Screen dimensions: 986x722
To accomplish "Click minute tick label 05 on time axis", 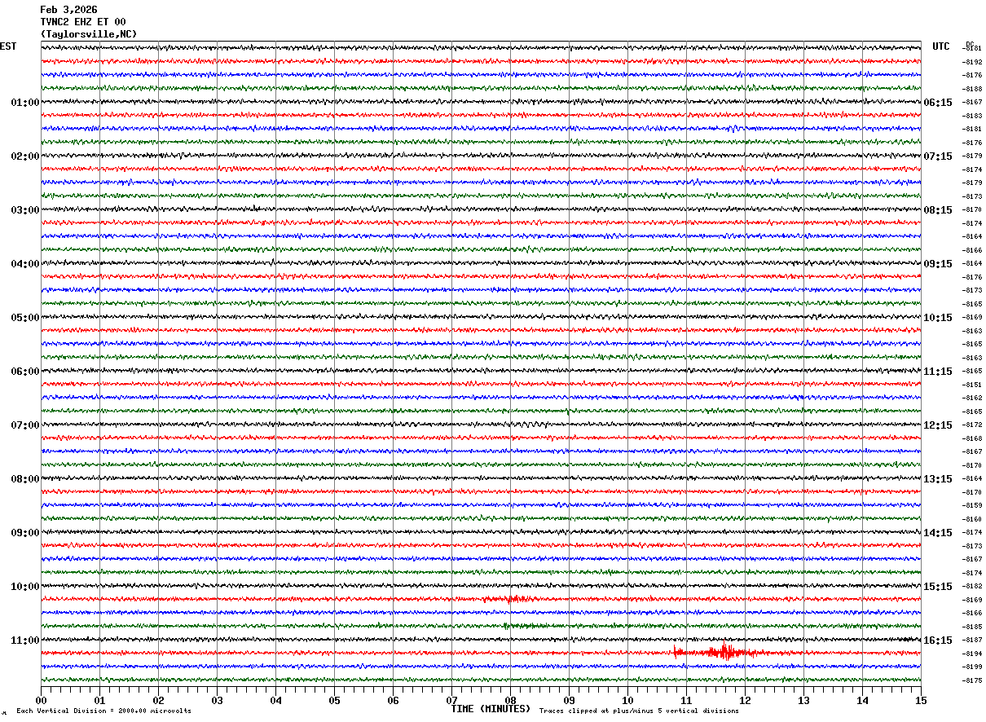I will coord(334,700).
